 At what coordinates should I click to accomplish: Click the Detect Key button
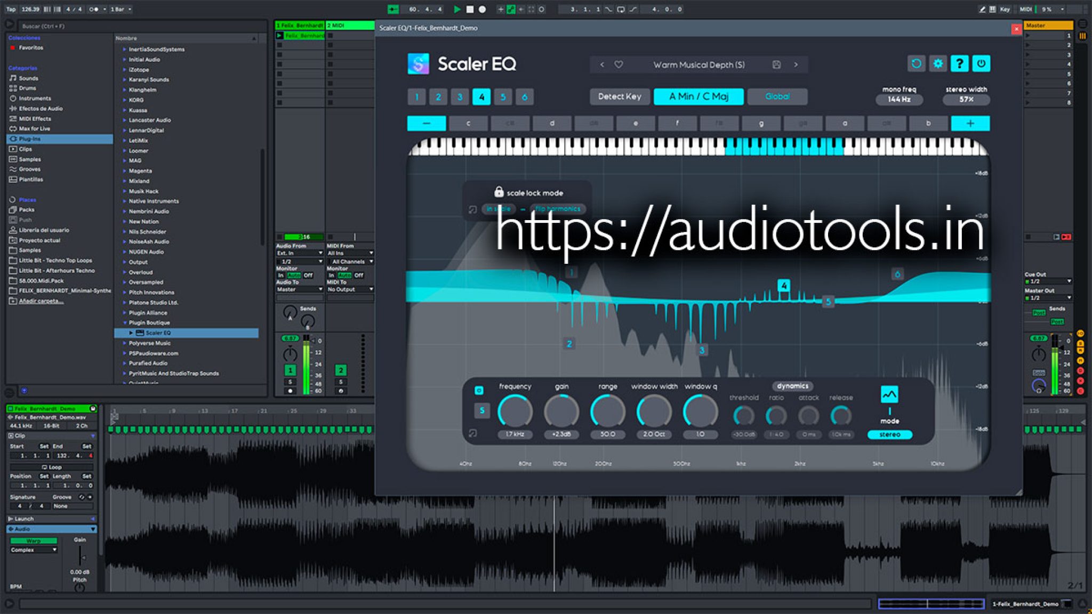point(619,96)
